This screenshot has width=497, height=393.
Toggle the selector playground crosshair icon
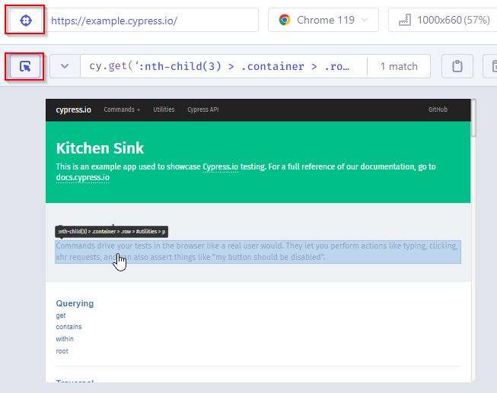[26, 21]
